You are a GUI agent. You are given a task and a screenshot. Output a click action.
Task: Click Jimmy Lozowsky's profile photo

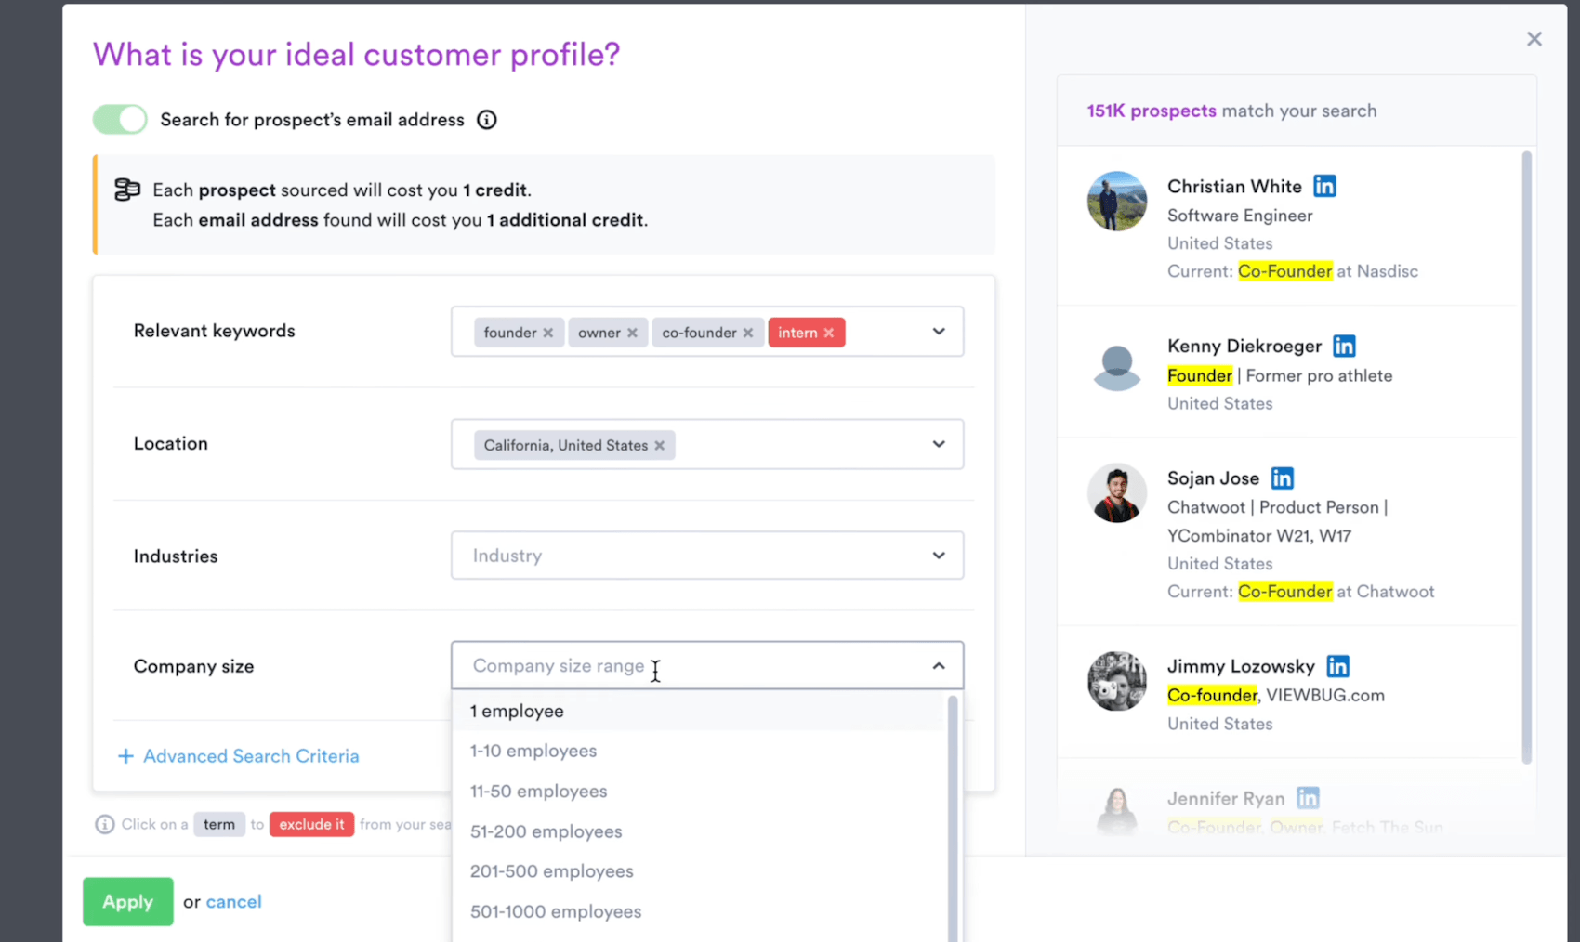point(1117,681)
